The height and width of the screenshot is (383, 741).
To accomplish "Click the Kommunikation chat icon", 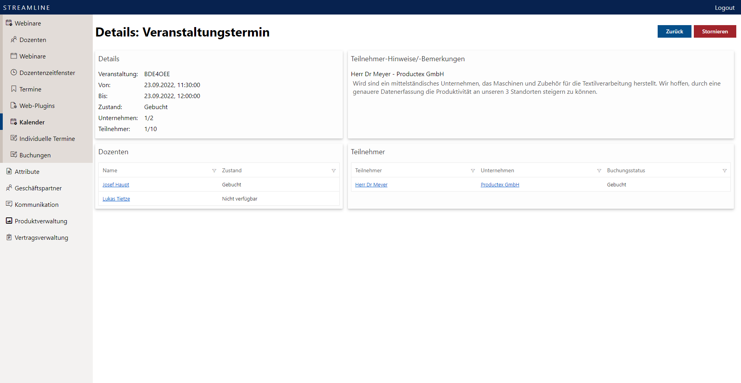I will [x=9, y=204].
